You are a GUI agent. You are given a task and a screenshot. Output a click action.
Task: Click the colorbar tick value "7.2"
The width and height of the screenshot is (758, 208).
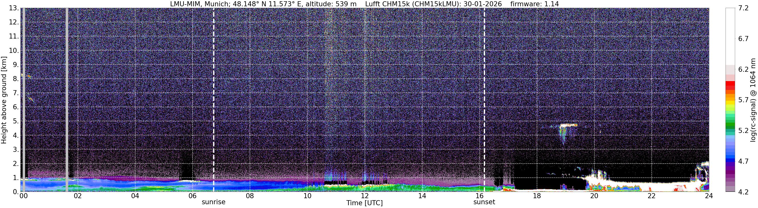click(x=743, y=8)
